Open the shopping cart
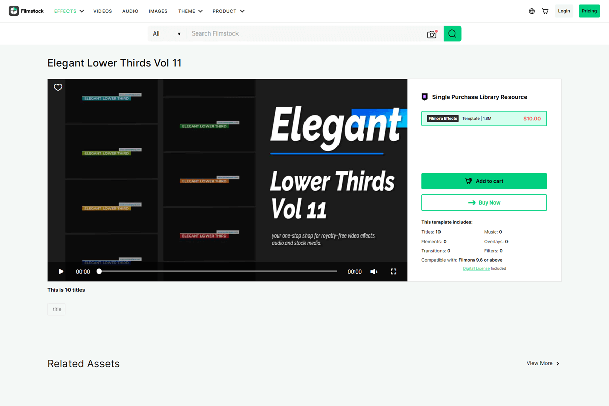 pyautogui.click(x=545, y=11)
